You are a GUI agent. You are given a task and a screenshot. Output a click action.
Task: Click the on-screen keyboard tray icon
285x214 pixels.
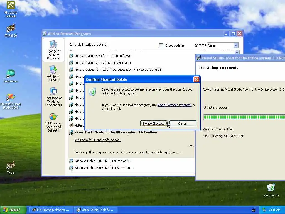click(x=254, y=210)
